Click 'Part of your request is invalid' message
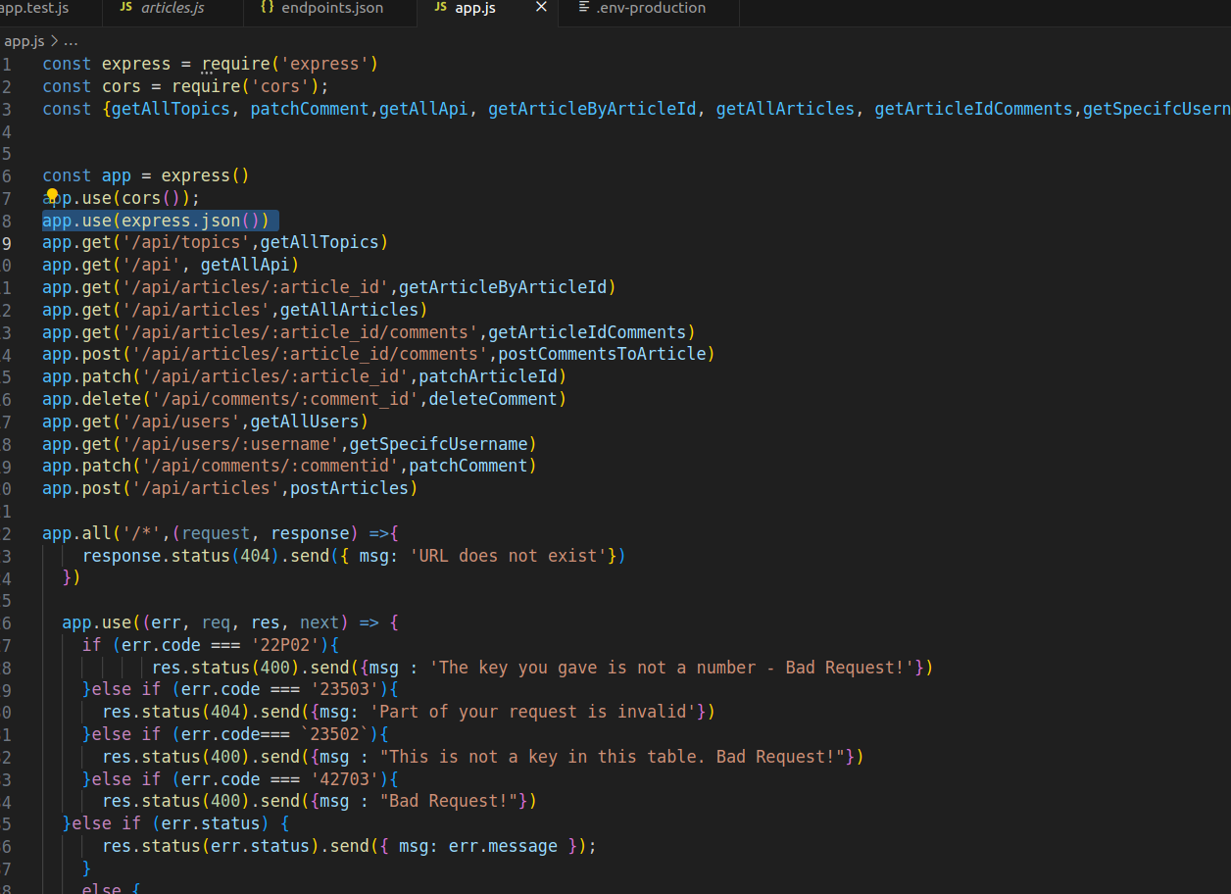Viewport: 1231px width, 894px height. click(x=532, y=712)
